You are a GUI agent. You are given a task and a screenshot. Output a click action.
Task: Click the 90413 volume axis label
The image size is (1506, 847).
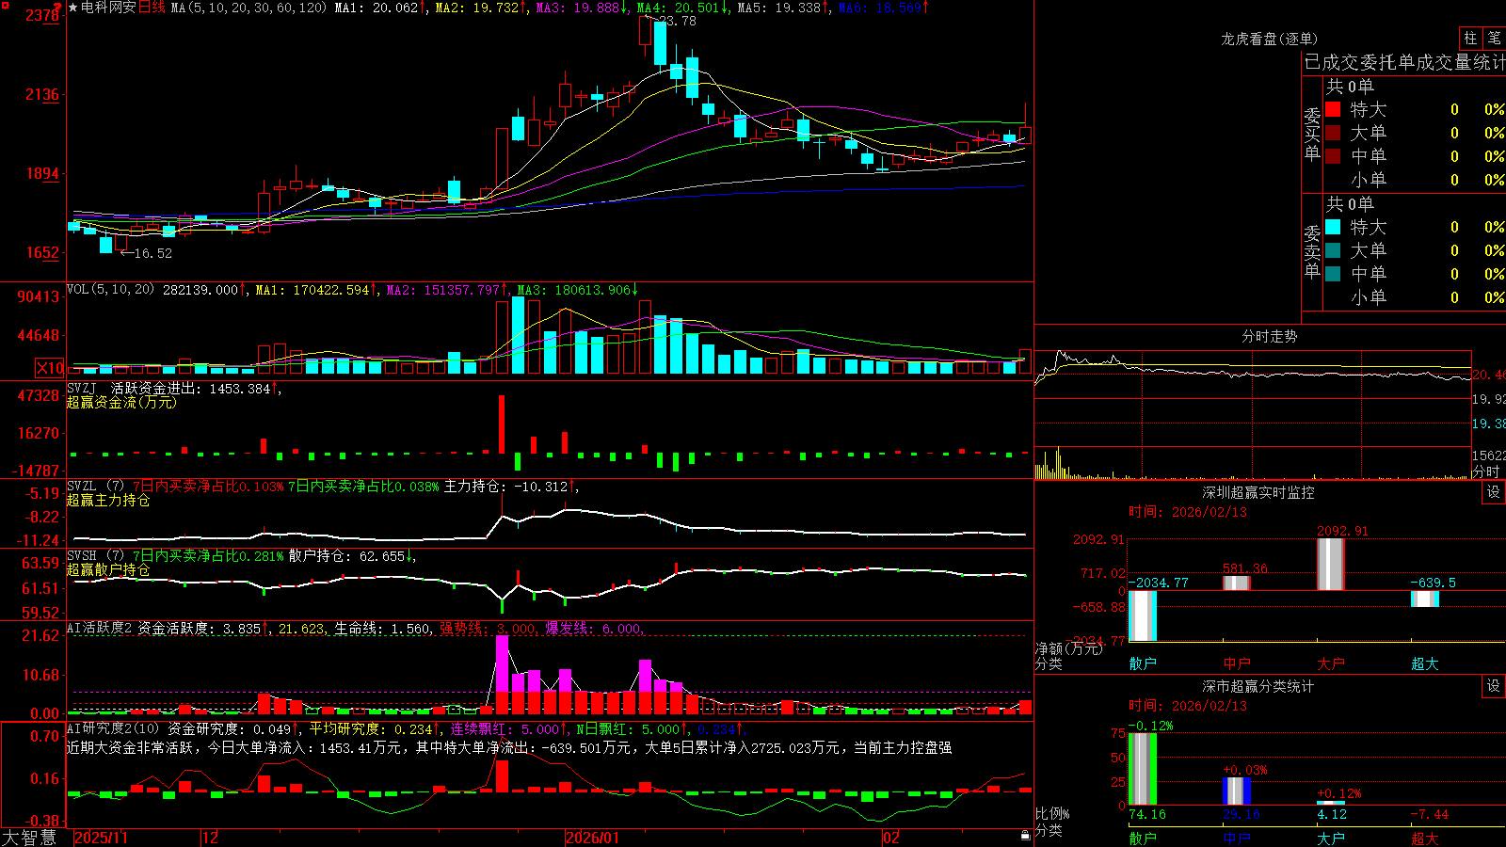pos(39,296)
